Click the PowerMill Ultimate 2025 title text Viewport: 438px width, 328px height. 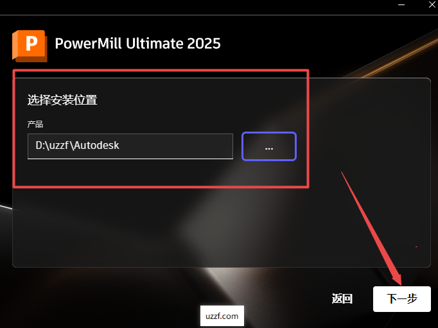[x=137, y=44]
